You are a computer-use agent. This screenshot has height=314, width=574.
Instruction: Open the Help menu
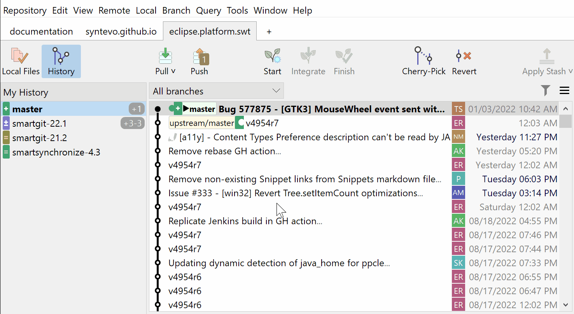(303, 10)
